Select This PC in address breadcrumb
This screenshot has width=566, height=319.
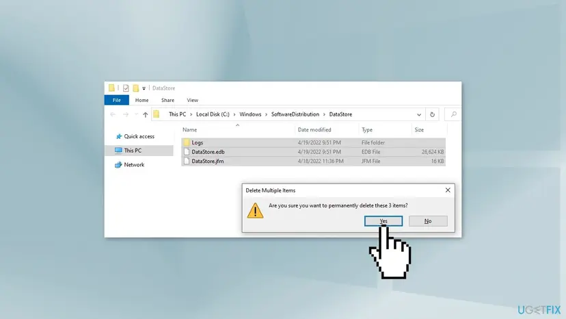click(x=177, y=114)
